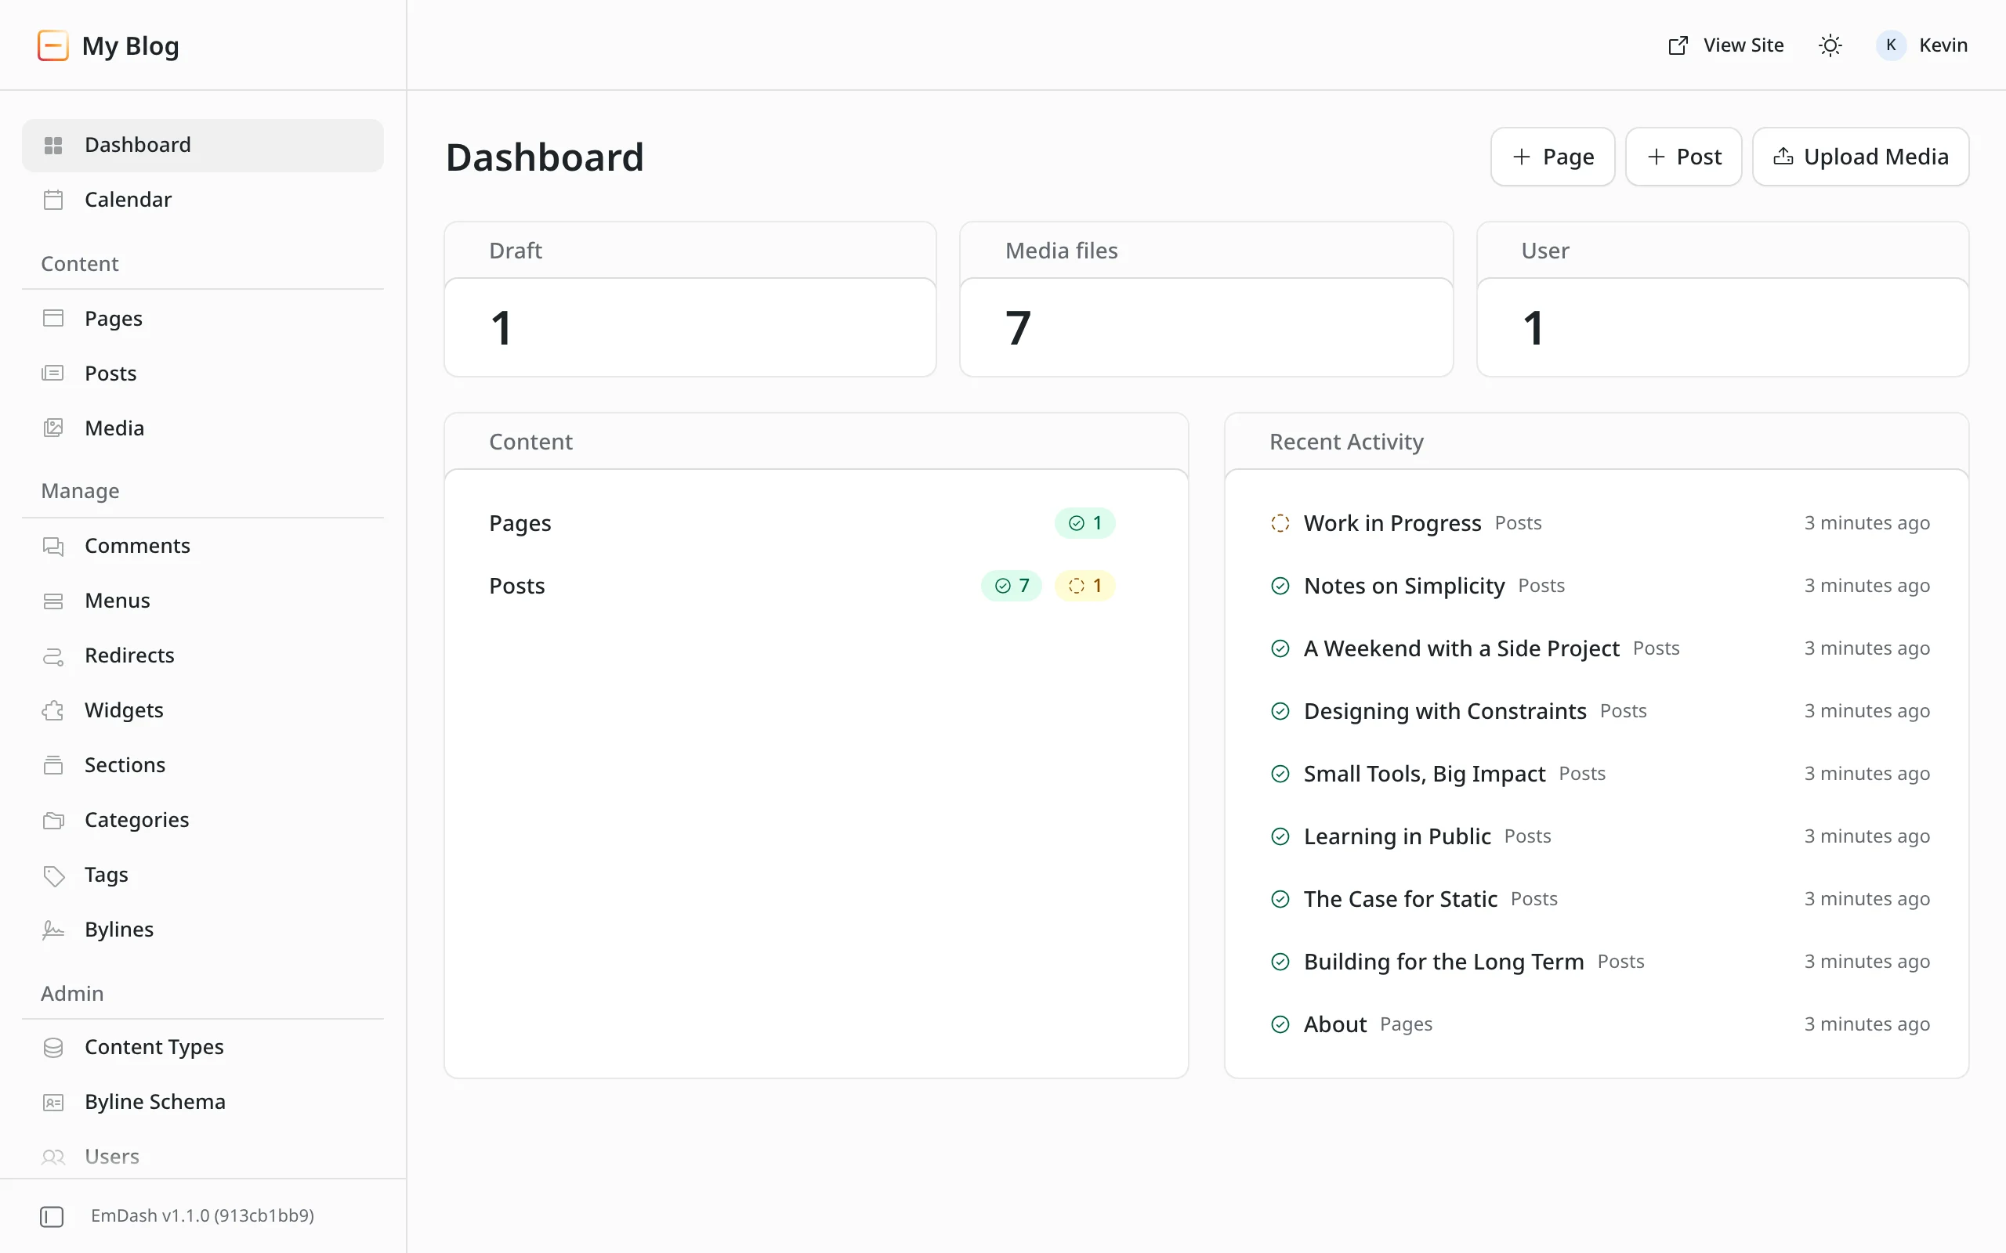2006x1253 pixels.
Task: Click the 1 draft posts badge
Action: 1085,586
